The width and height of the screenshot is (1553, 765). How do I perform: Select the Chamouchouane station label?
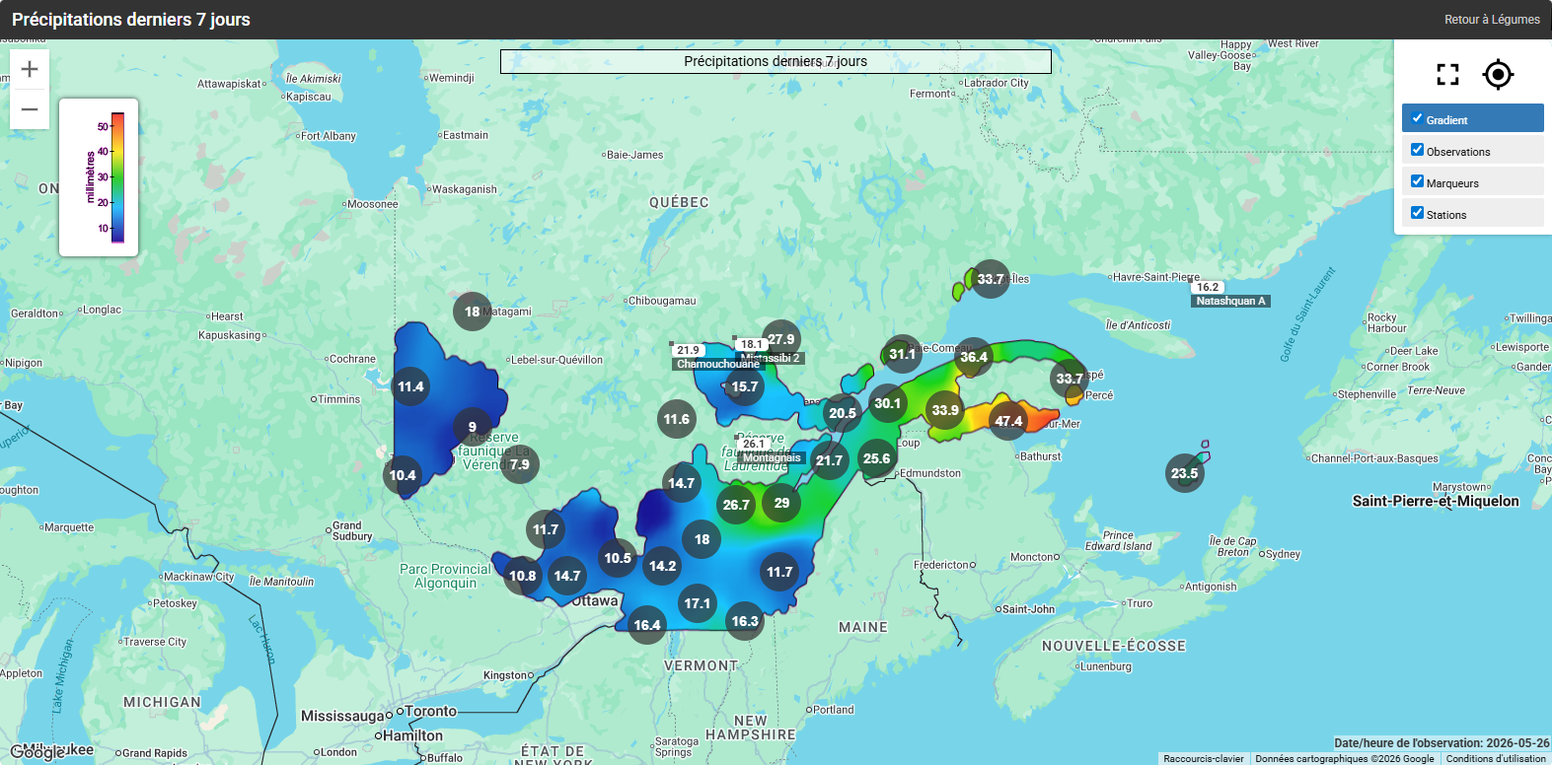[x=718, y=364]
